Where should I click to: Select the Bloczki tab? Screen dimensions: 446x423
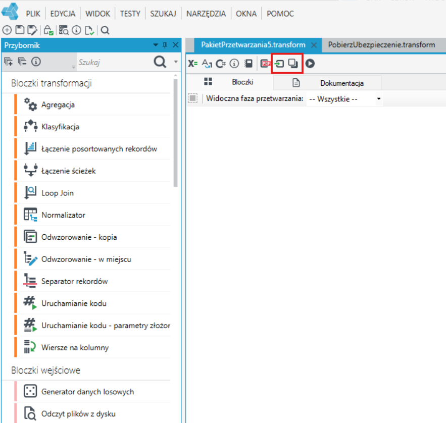(x=229, y=82)
